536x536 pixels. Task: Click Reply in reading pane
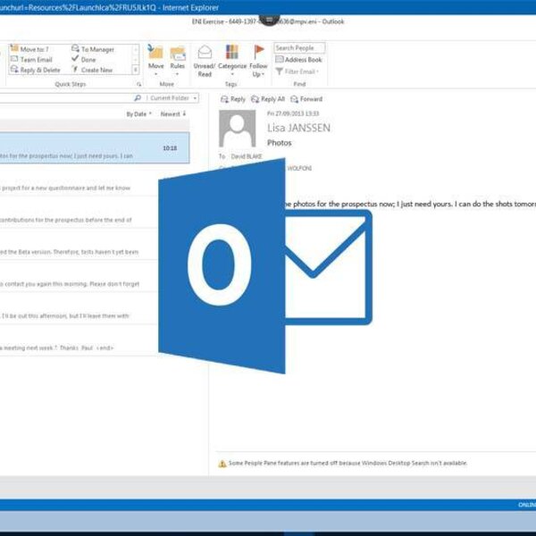(233, 99)
